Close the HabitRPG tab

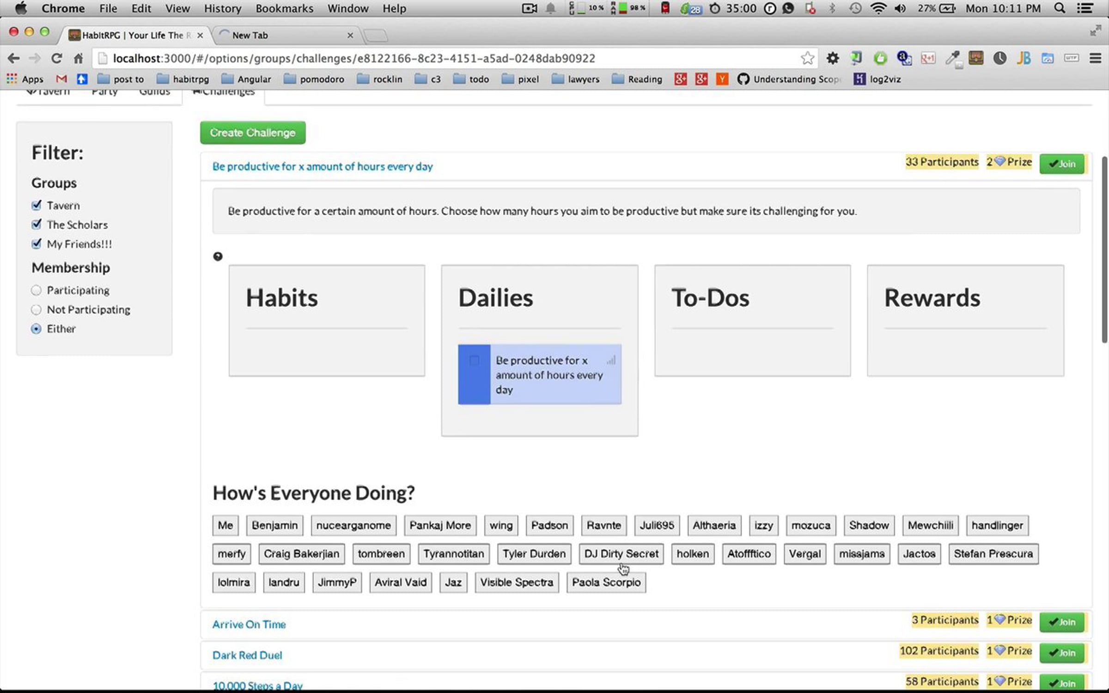[200, 35]
